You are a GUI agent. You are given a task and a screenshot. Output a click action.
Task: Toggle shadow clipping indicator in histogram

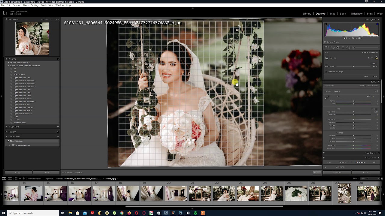[x=326, y=24]
